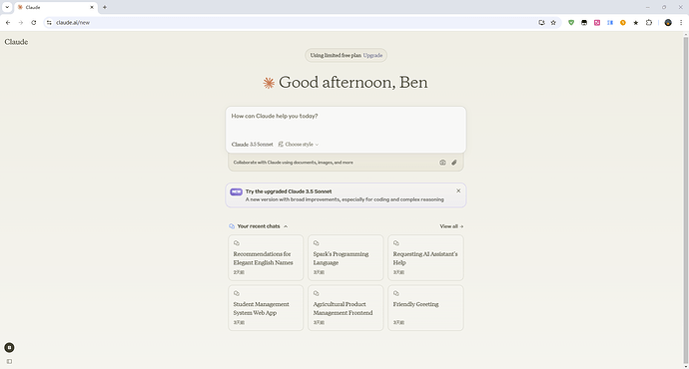Screen dimensions: 689x369
Task: Click the browser back arrow
Action: (x=8, y=22)
